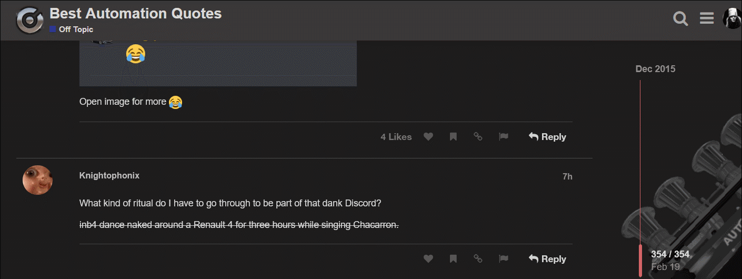Image resolution: width=742 pixels, height=279 pixels.
Task: Reply to Knightophonix's post
Action: click(547, 259)
